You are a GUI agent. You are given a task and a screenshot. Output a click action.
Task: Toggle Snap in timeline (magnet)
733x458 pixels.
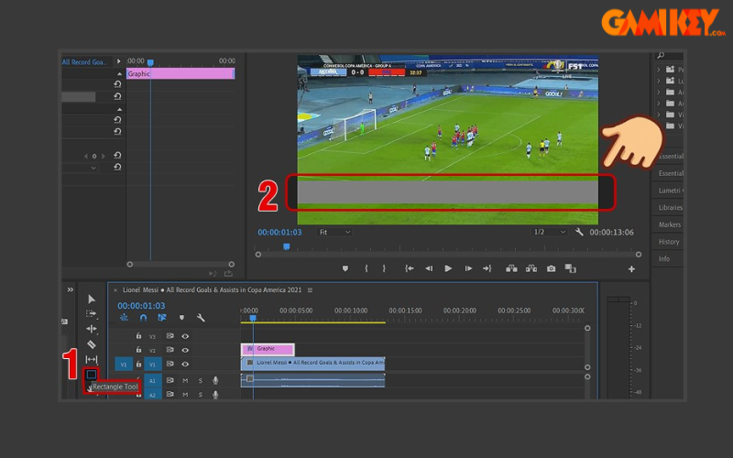point(143,318)
